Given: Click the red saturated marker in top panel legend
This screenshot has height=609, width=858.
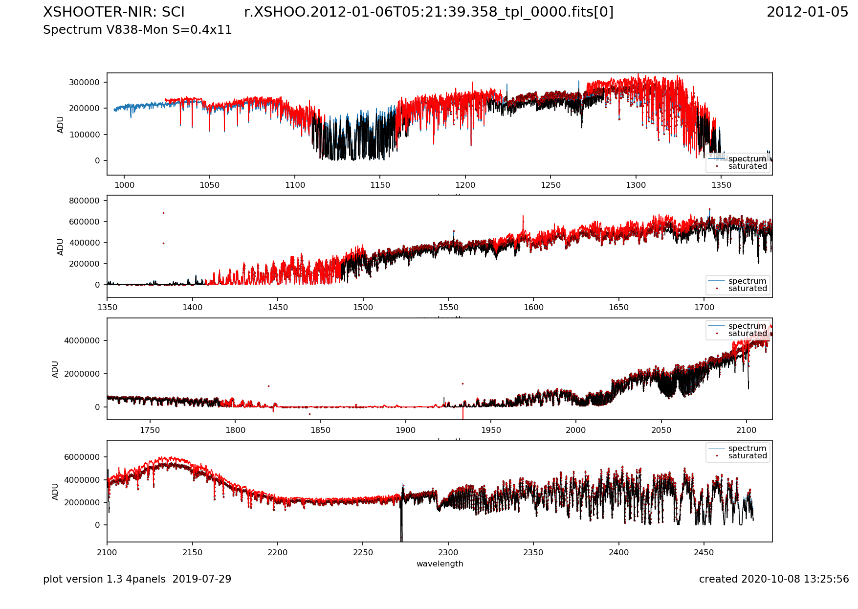Looking at the screenshot, I should (717, 166).
